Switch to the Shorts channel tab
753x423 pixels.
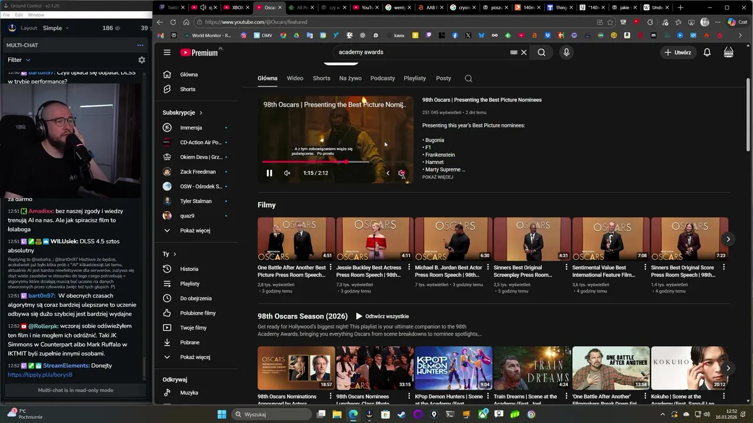(x=321, y=78)
